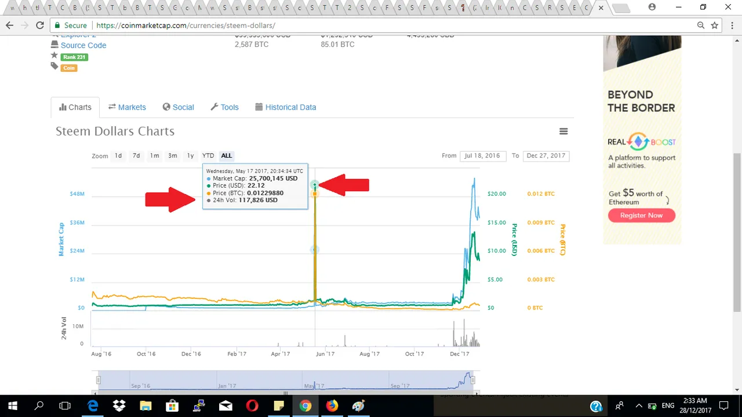Open the Mail app from taskbar
This screenshot has height=417, width=742.
click(225, 405)
